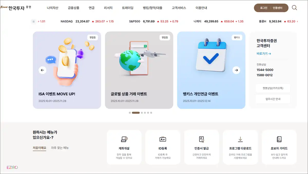The image size is (308, 174).
Task: Click the 계좌개설 account icon
Action: pyautogui.click(x=124, y=139)
